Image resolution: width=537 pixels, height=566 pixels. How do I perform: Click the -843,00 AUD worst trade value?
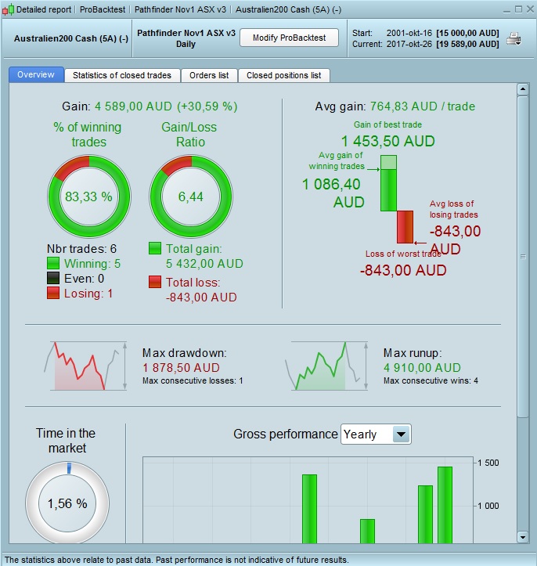click(403, 270)
